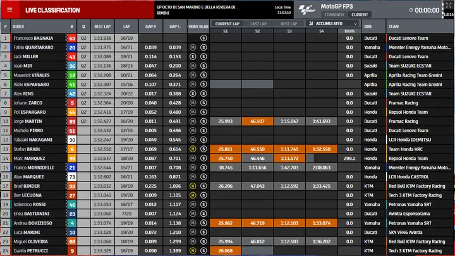Viewport: 455px width, 256px height.
Task: Sort by RIDER column header
Action: [18, 27]
